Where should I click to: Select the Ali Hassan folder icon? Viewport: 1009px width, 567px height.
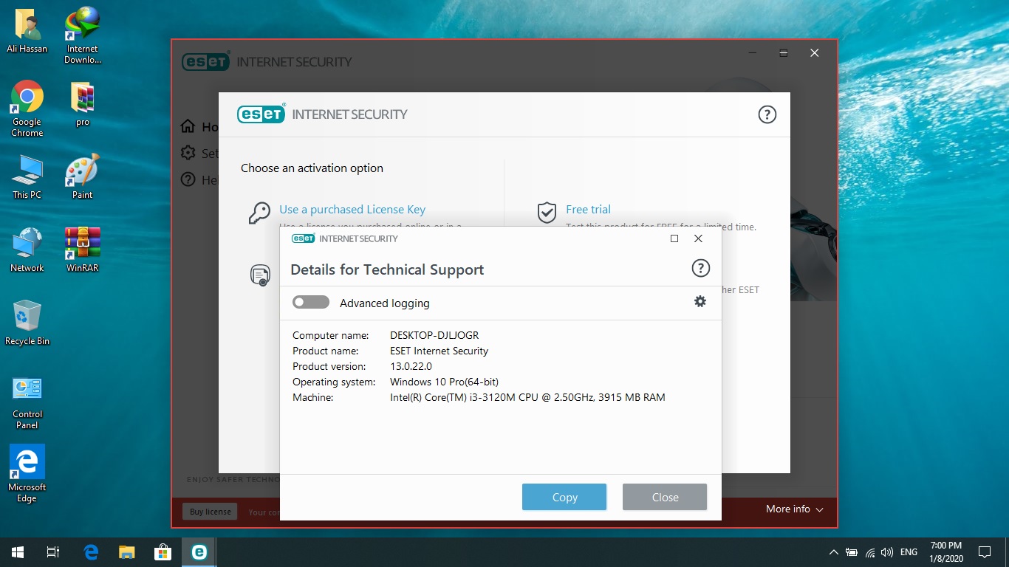click(x=27, y=30)
